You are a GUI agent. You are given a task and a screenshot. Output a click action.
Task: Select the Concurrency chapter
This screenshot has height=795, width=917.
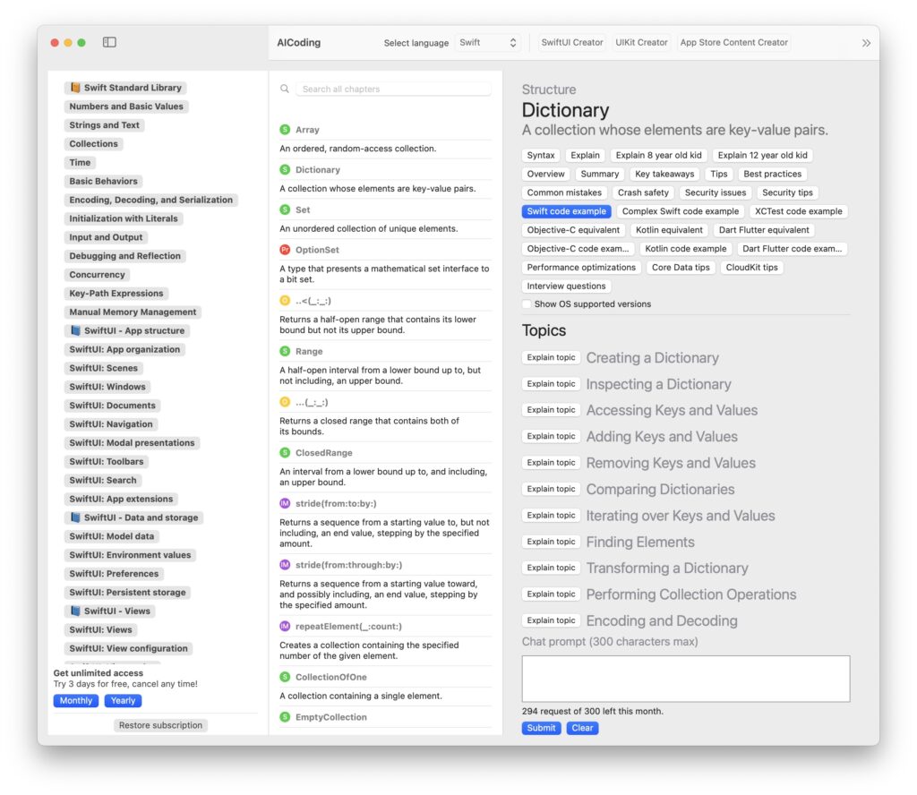tap(97, 275)
